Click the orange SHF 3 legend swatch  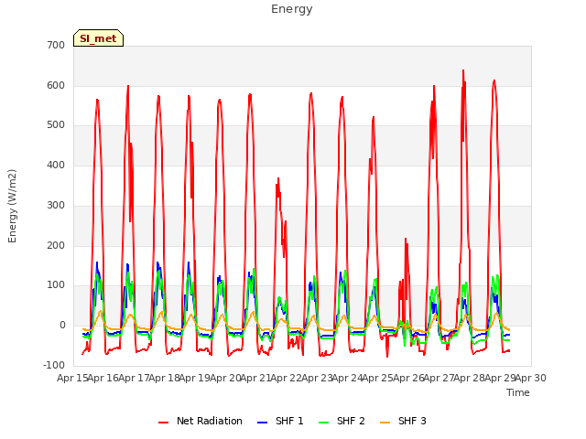click(x=385, y=422)
